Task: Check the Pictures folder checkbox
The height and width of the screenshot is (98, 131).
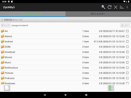Action: 127,73
